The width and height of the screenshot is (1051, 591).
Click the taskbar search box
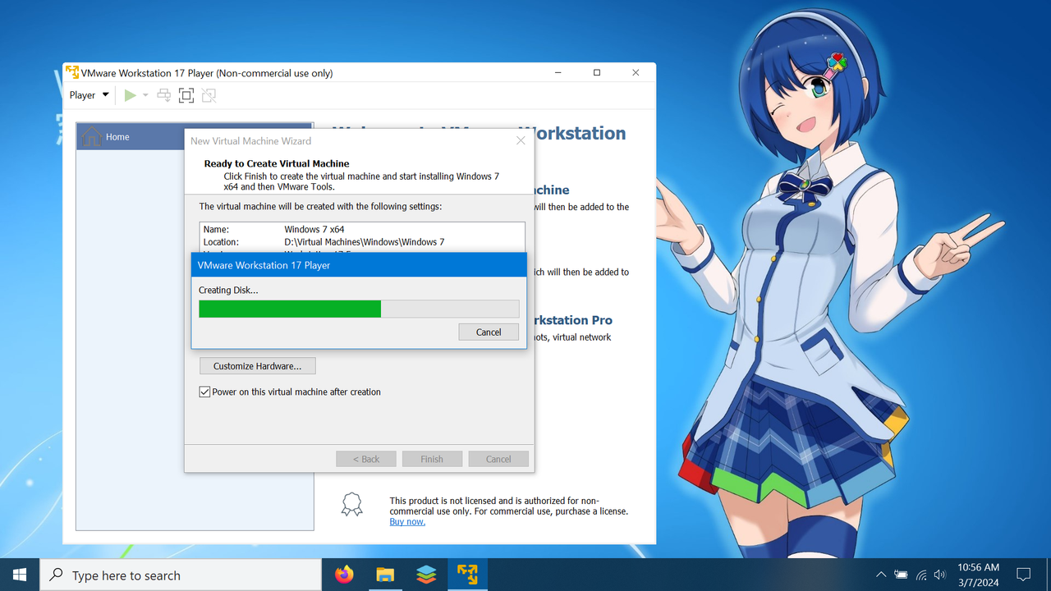[x=181, y=575]
